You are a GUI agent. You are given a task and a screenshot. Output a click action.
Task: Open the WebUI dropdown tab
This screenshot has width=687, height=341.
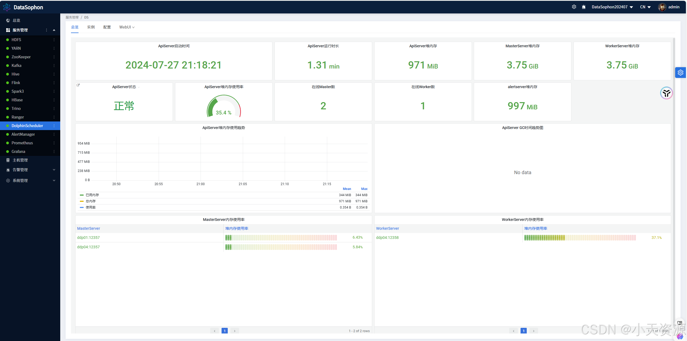[127, 27]
